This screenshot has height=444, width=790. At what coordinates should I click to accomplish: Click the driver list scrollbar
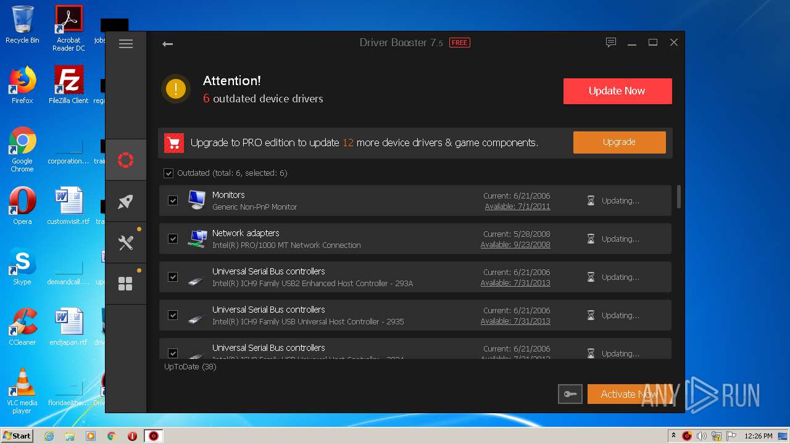679,197
